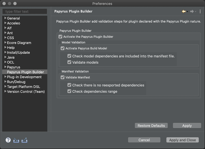This screenshot has width=205, height=149.
Task: Select Target Platform DSL entry
Action: coord(24,87)
